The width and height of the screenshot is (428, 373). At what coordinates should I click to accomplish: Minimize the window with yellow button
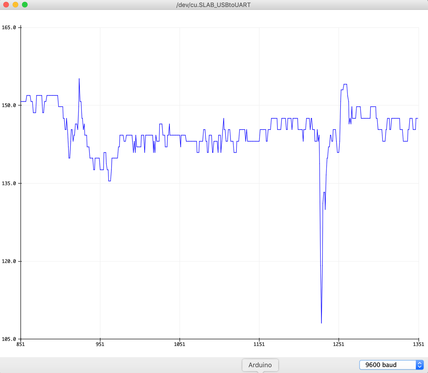tap(16, 5)
